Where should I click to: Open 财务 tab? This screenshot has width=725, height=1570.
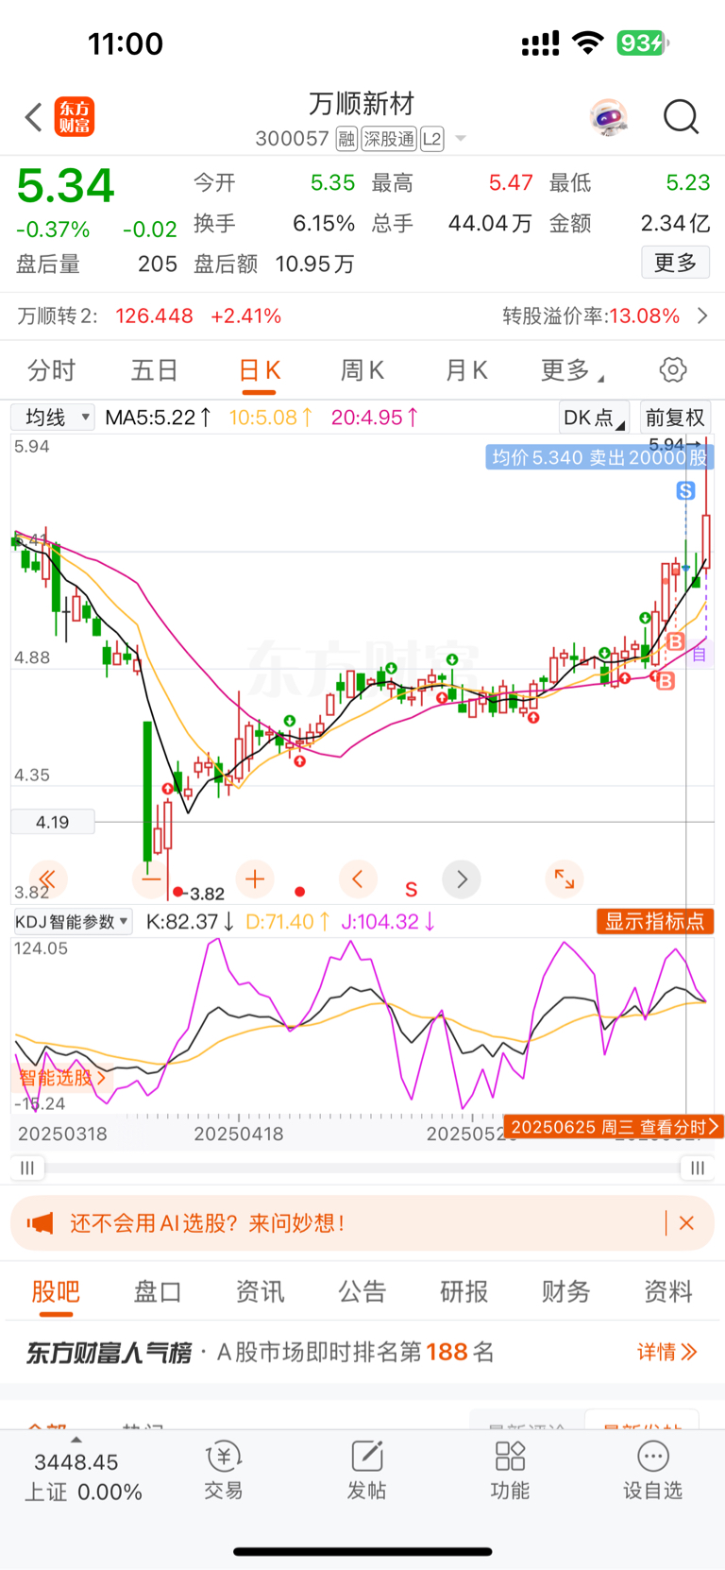pos(566,1291)
